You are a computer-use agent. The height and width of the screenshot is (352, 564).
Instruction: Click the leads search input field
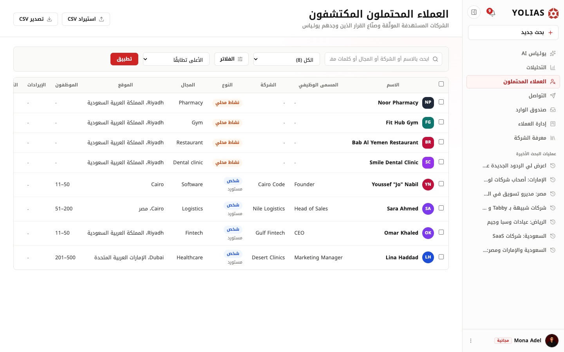tap(383, 59)
